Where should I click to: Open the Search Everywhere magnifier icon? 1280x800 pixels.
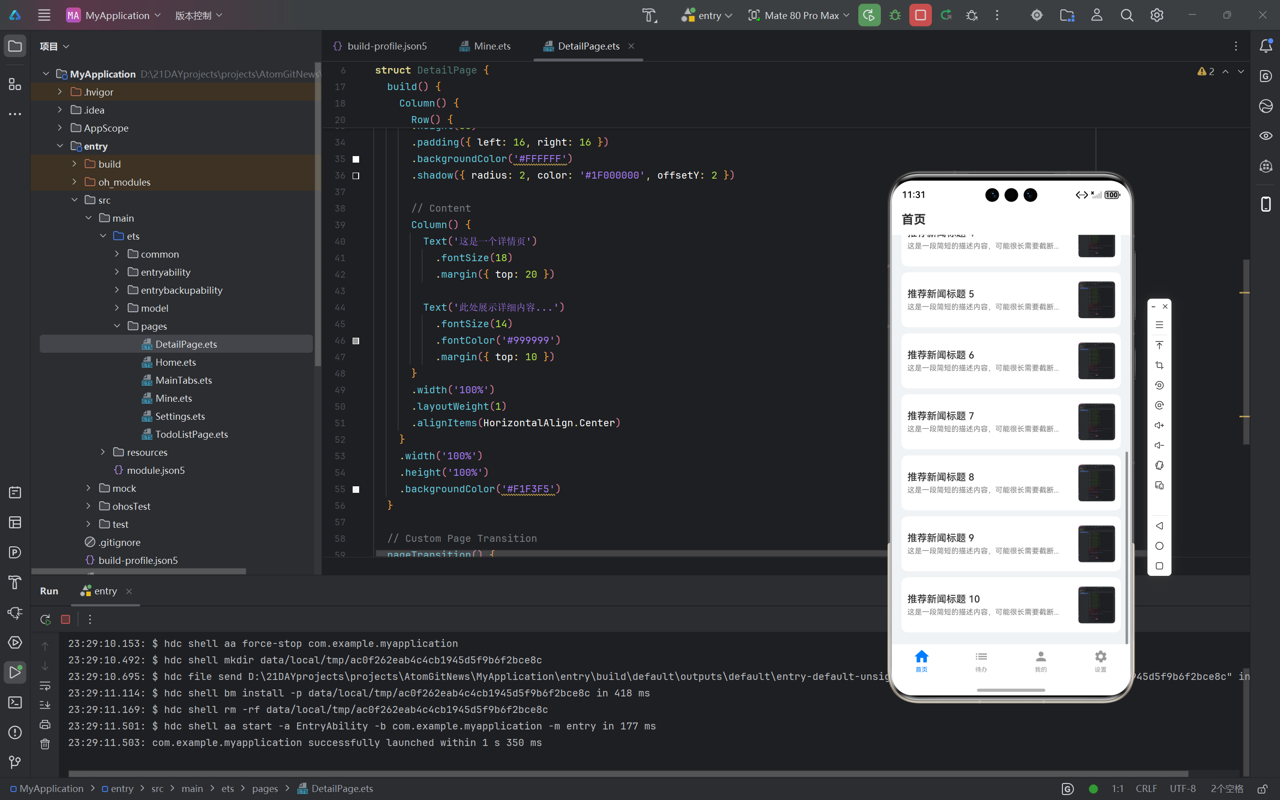click(x=1126, y=16)
